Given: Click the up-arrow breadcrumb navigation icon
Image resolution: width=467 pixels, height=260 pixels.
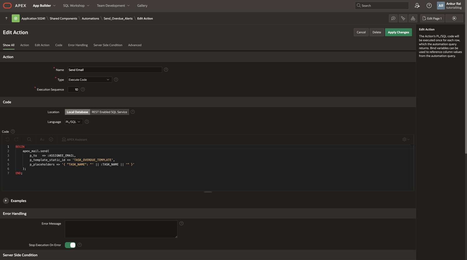Looking at the screenshot, I should click(x=6, y=18).
